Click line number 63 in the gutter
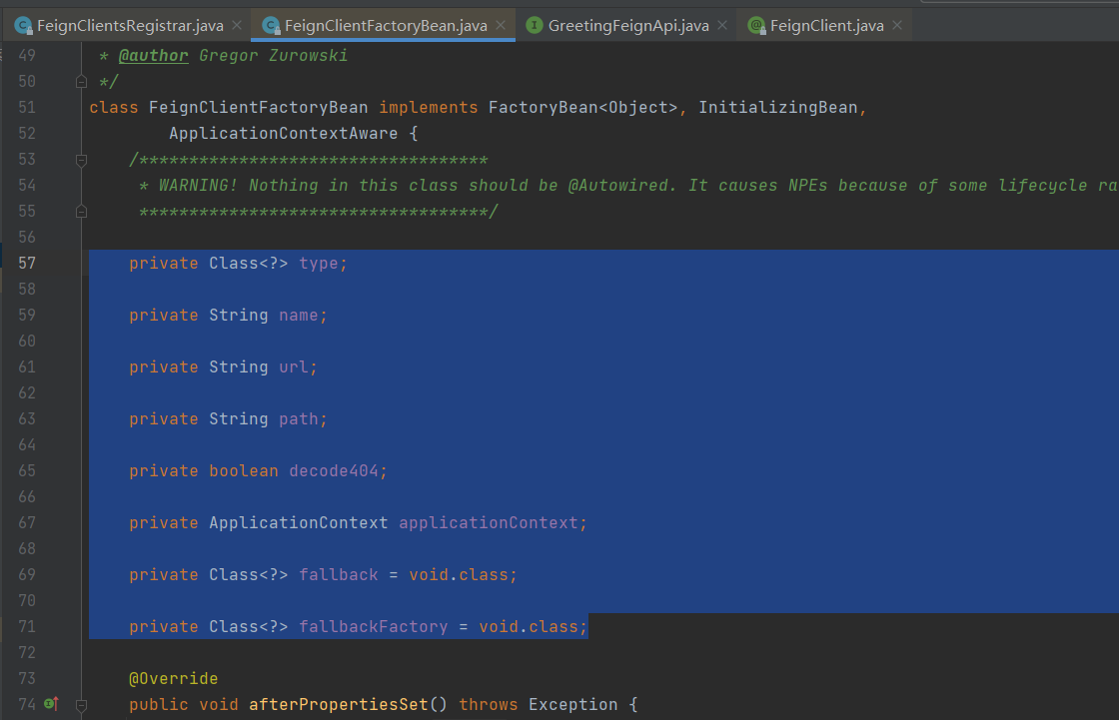Screen dimensions: 1119x720 click(27, 418)
